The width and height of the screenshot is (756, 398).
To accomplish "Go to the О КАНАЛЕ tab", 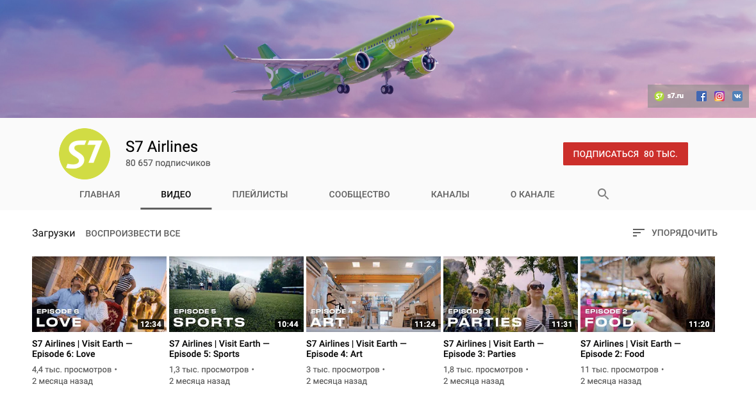I will tap(532, 194).
